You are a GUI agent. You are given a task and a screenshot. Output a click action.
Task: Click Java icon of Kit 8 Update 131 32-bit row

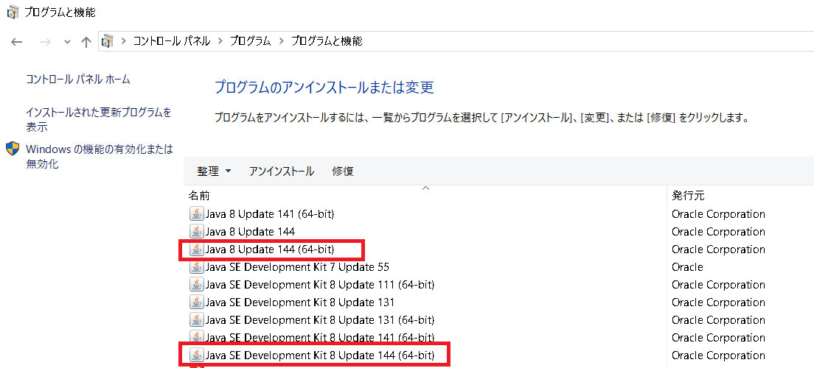(196, 302)
